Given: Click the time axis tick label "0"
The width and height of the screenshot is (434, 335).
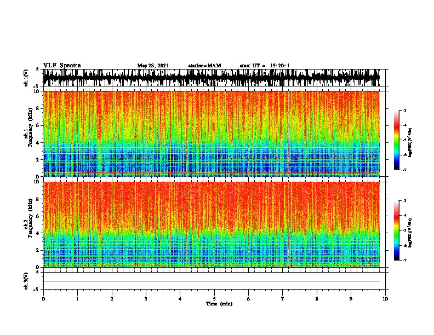Looking at the screenshot, I should click(43, 298).
